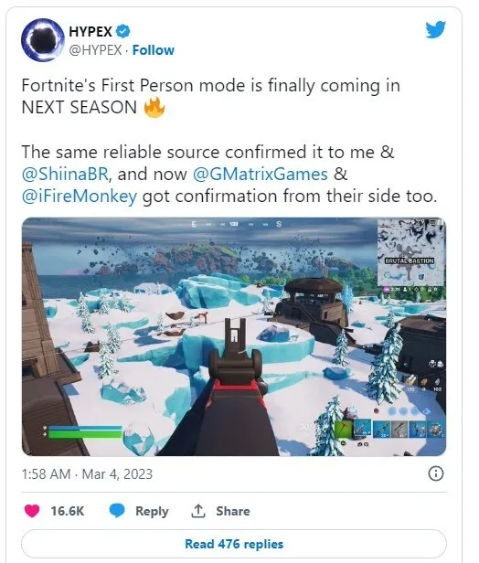This screenshot has width=479, height=563.
Task: Click Read 476 replies button
Action: pos(234,544)
